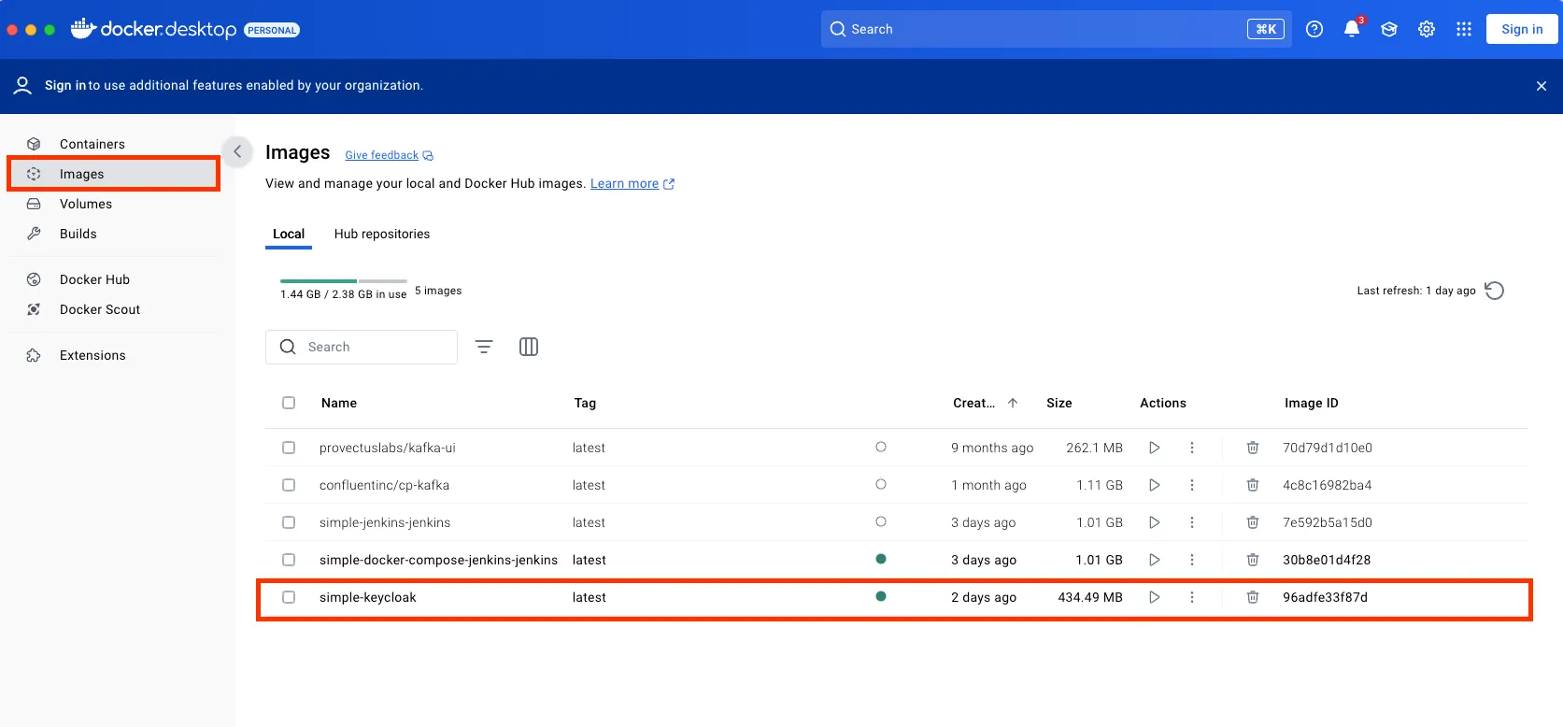1563x727 pixels.
Task: Collapse the sidebar with the chevron button
Action: [237, 151]
